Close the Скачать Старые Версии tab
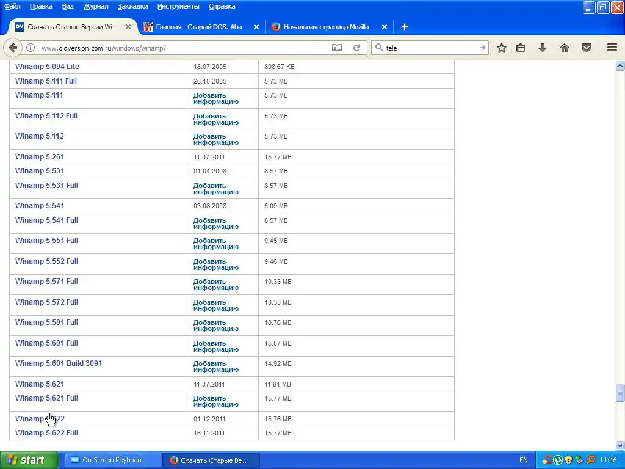The width and height of the screenshot is (625, 469). [128, 27]
